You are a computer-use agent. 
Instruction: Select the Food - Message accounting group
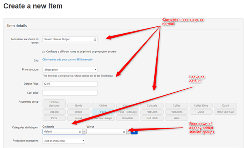[x=127, y=112]
